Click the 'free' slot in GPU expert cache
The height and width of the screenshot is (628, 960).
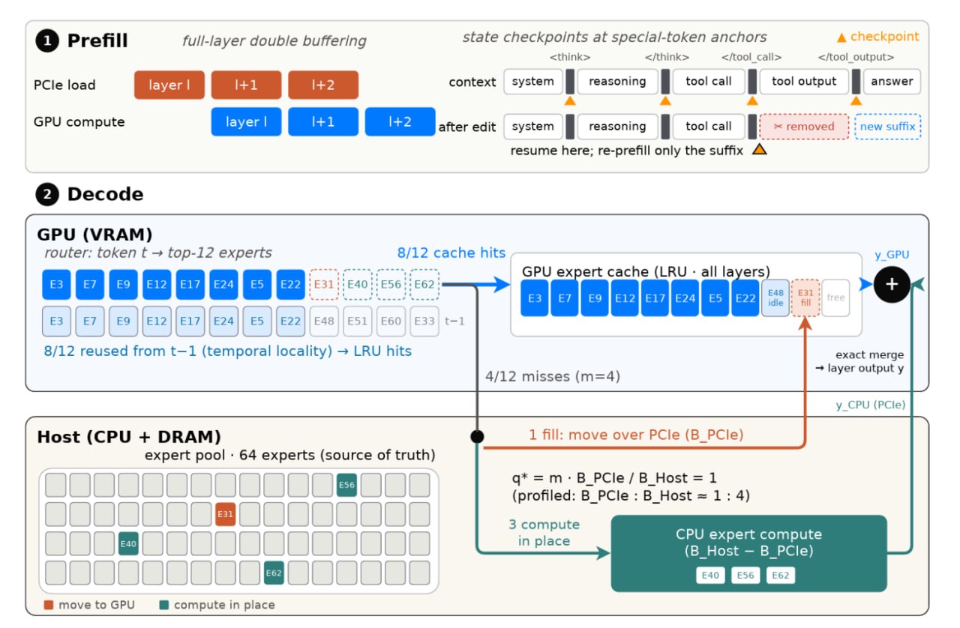coord(835,298)
